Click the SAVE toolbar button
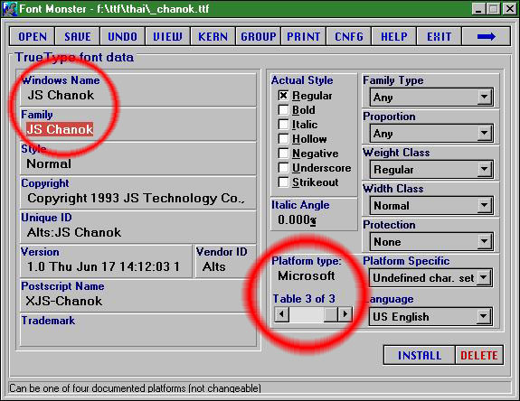This screenshot has width=520, height=401. click(77, 36)
